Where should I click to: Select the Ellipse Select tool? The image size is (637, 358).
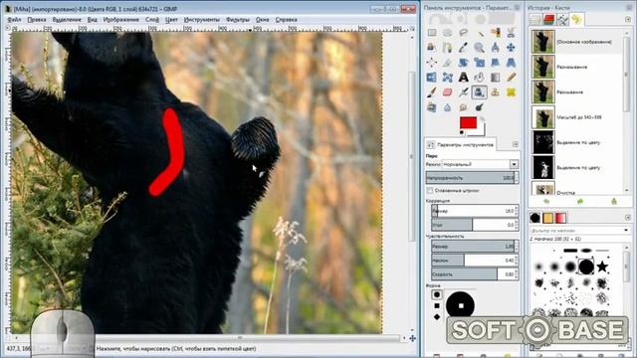448,33
